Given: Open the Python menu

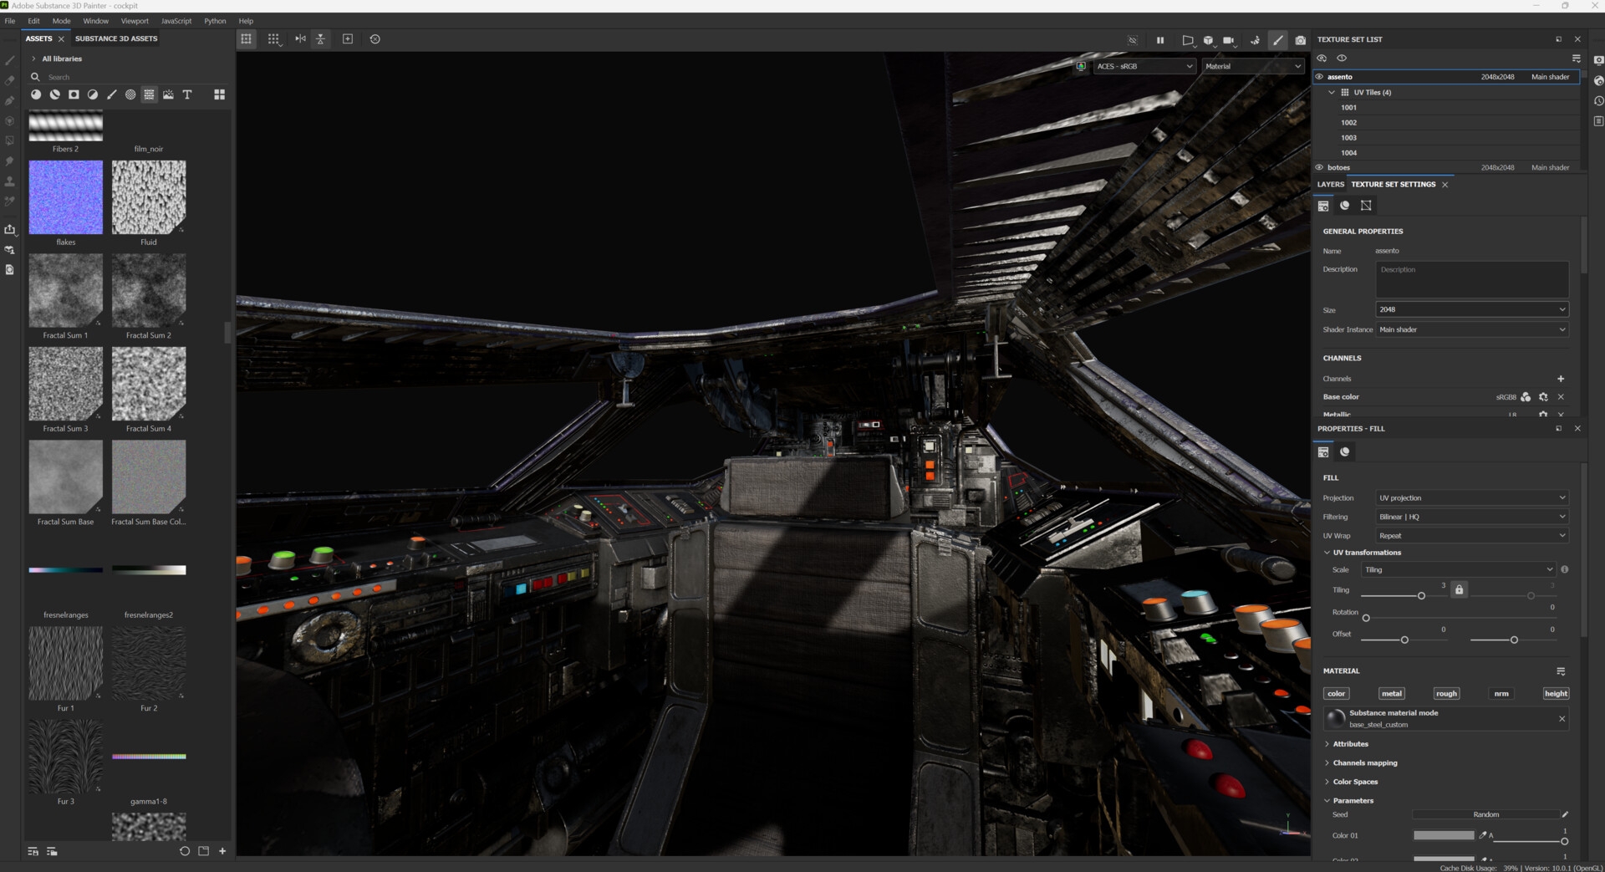Looking at the screenshot, I should 215,21.
